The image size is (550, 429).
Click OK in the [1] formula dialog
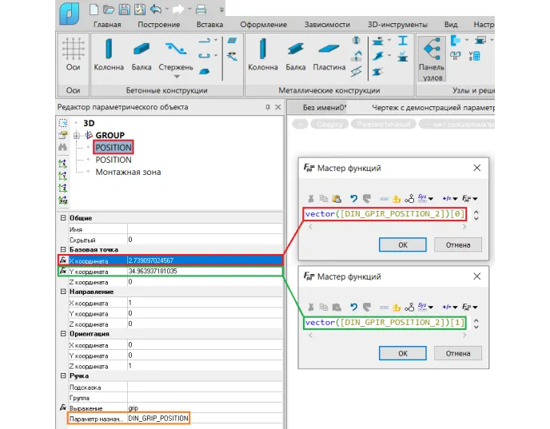403,353
